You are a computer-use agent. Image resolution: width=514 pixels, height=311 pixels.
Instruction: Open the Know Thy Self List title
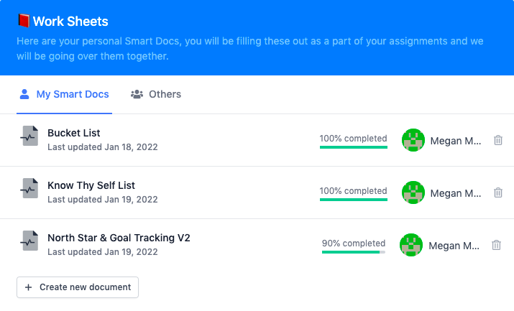point(91,185)
